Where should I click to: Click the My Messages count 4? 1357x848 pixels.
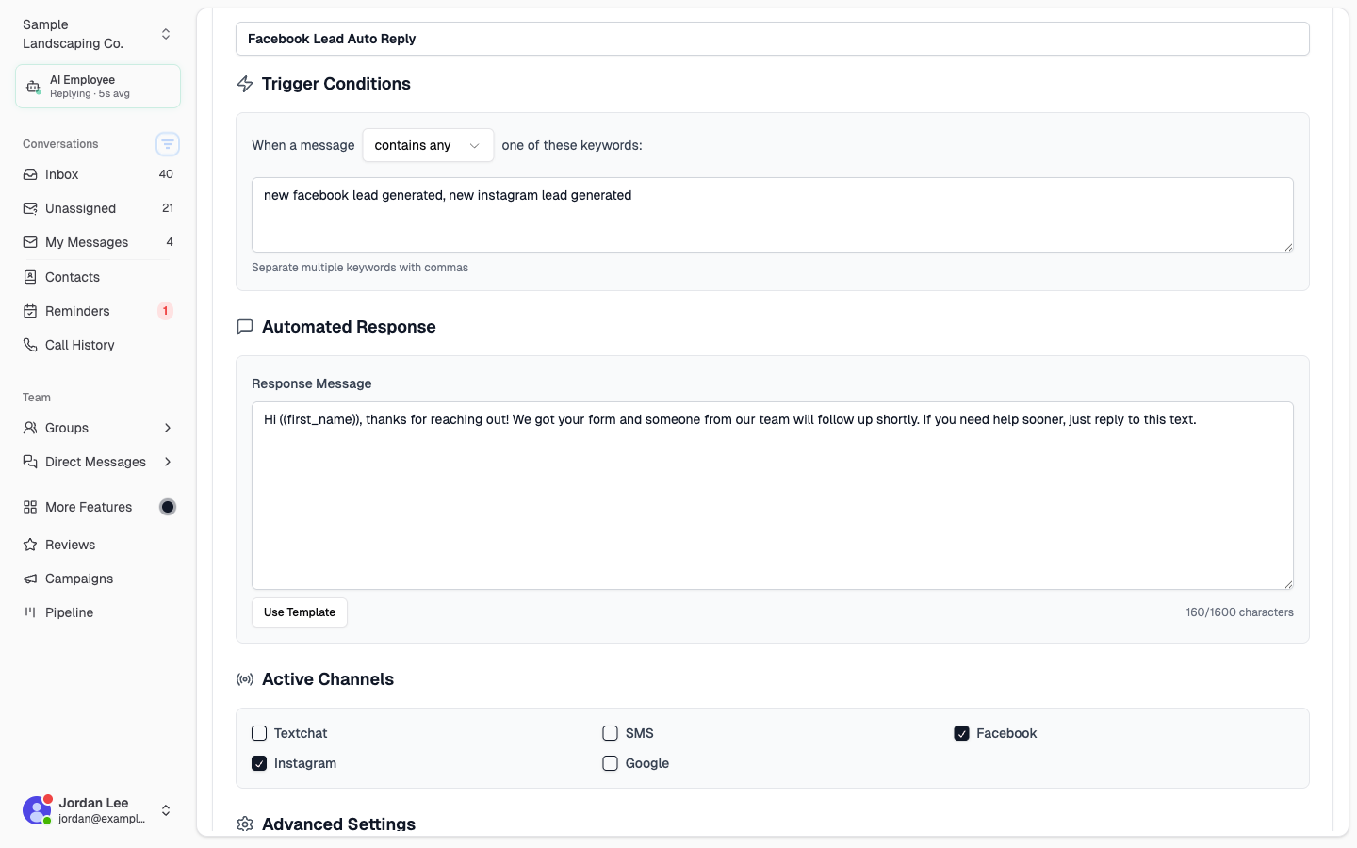170,242
